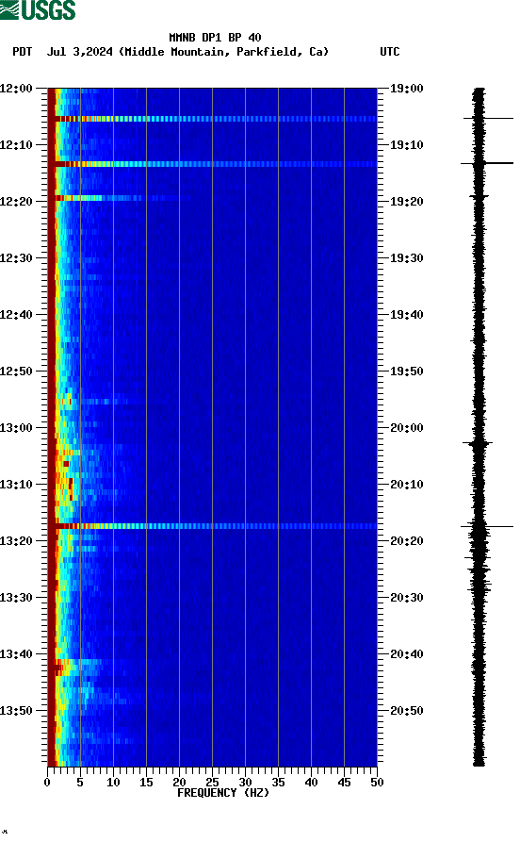Screen dimensions: 520x842
Task: Click the "13:30" PDT time label
Action: (x=16, y=598)
